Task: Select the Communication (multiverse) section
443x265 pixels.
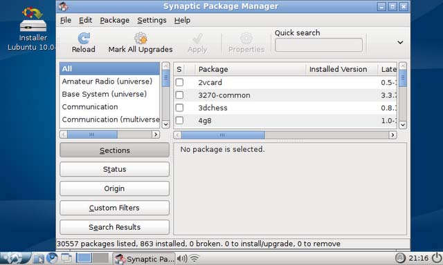Action: tap(109, 119)
